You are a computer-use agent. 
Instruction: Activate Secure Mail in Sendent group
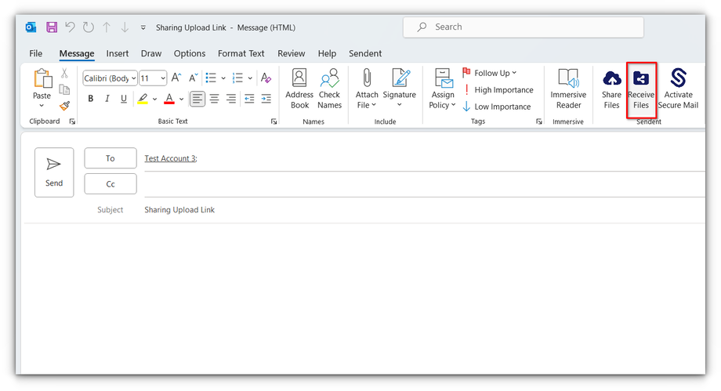[678, 90]
